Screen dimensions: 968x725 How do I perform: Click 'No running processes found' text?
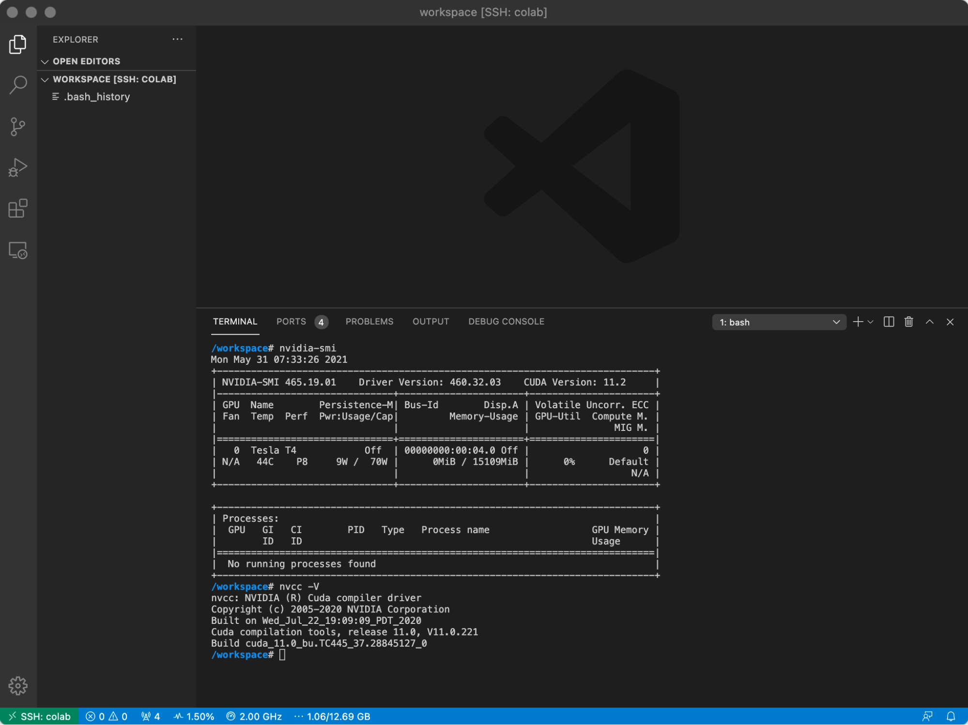(x=301, y=564)
